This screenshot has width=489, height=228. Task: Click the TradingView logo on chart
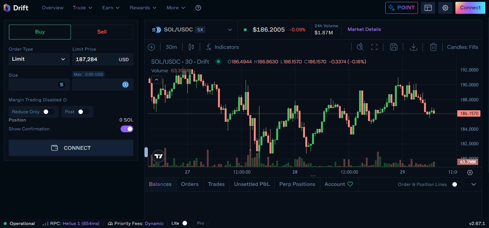pyautogui.click(x=158, y=156)
